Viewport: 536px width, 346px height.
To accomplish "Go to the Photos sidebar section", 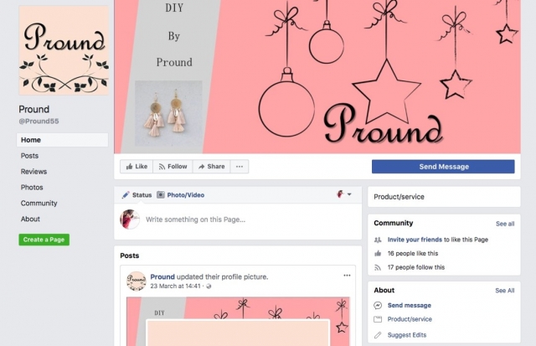I will click(x=32, y=188).
